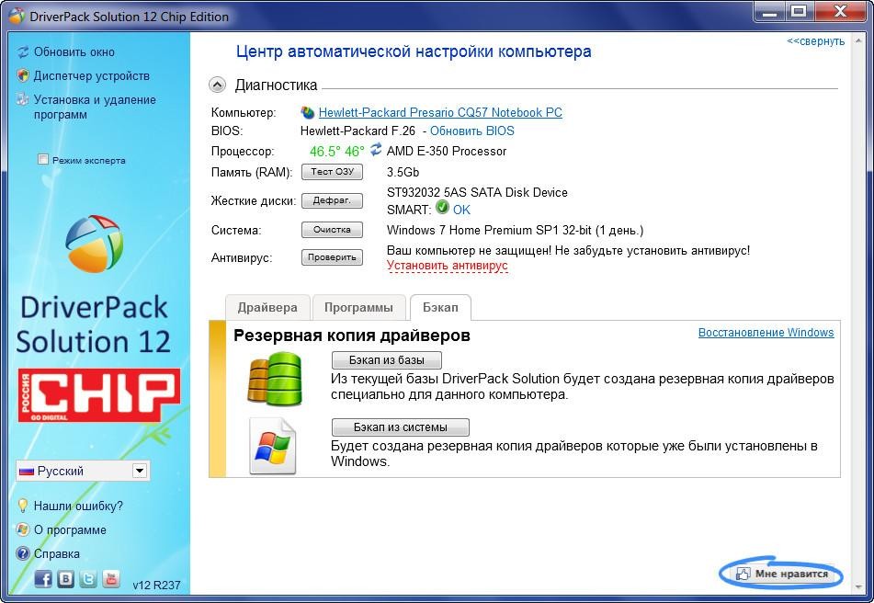874x603 pixels.
Task: Click the Тест ОЗУ button
Action: tap(332, 172)
